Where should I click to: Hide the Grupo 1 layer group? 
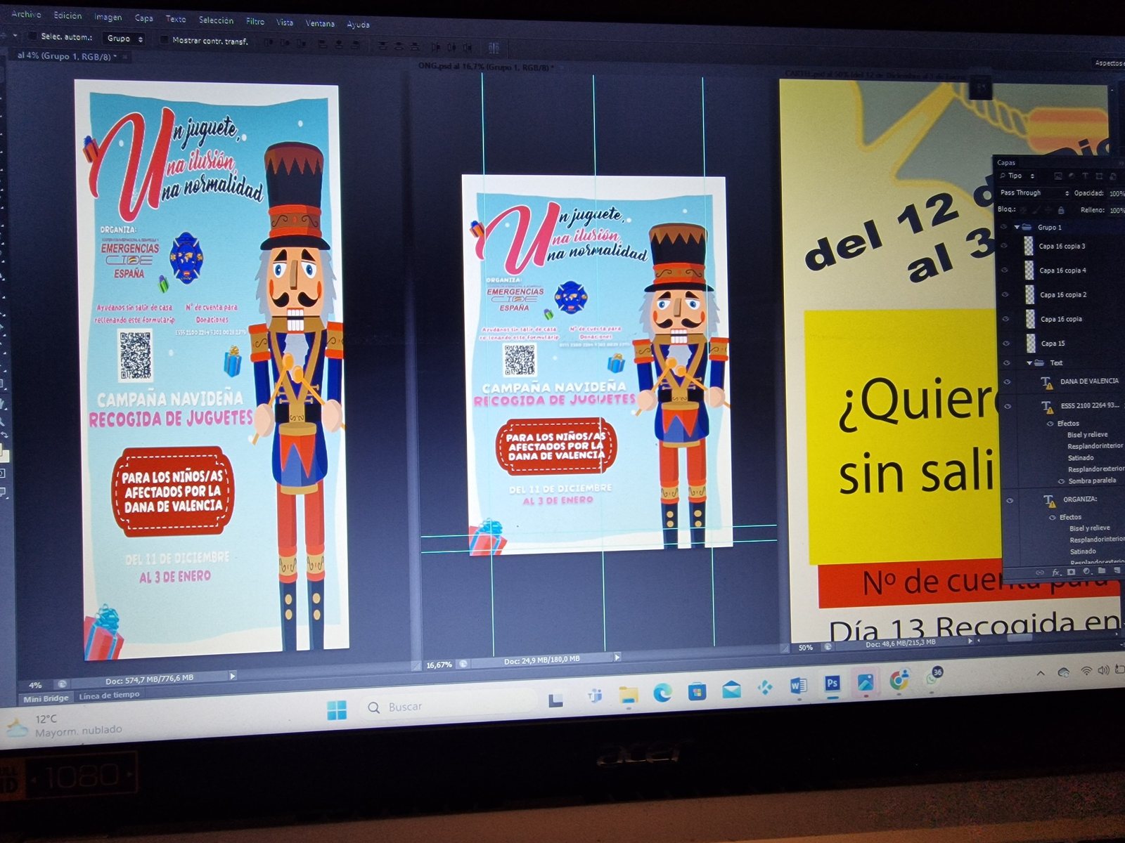(1004, 227)
